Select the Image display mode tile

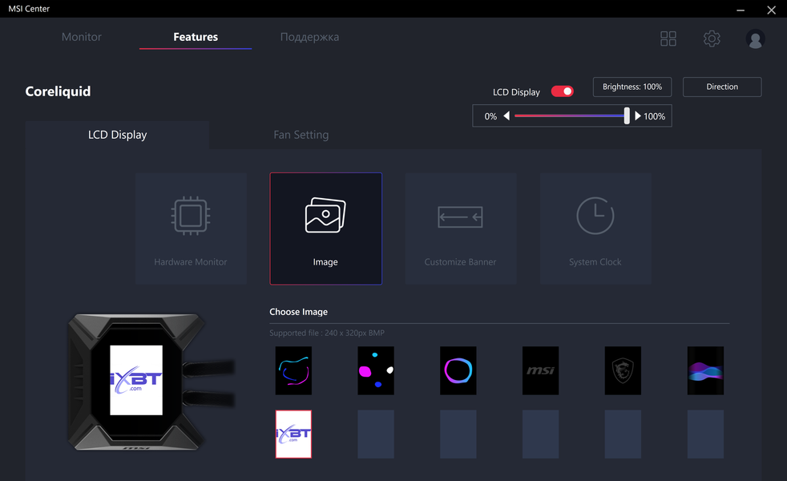click(x=325, y=229)
